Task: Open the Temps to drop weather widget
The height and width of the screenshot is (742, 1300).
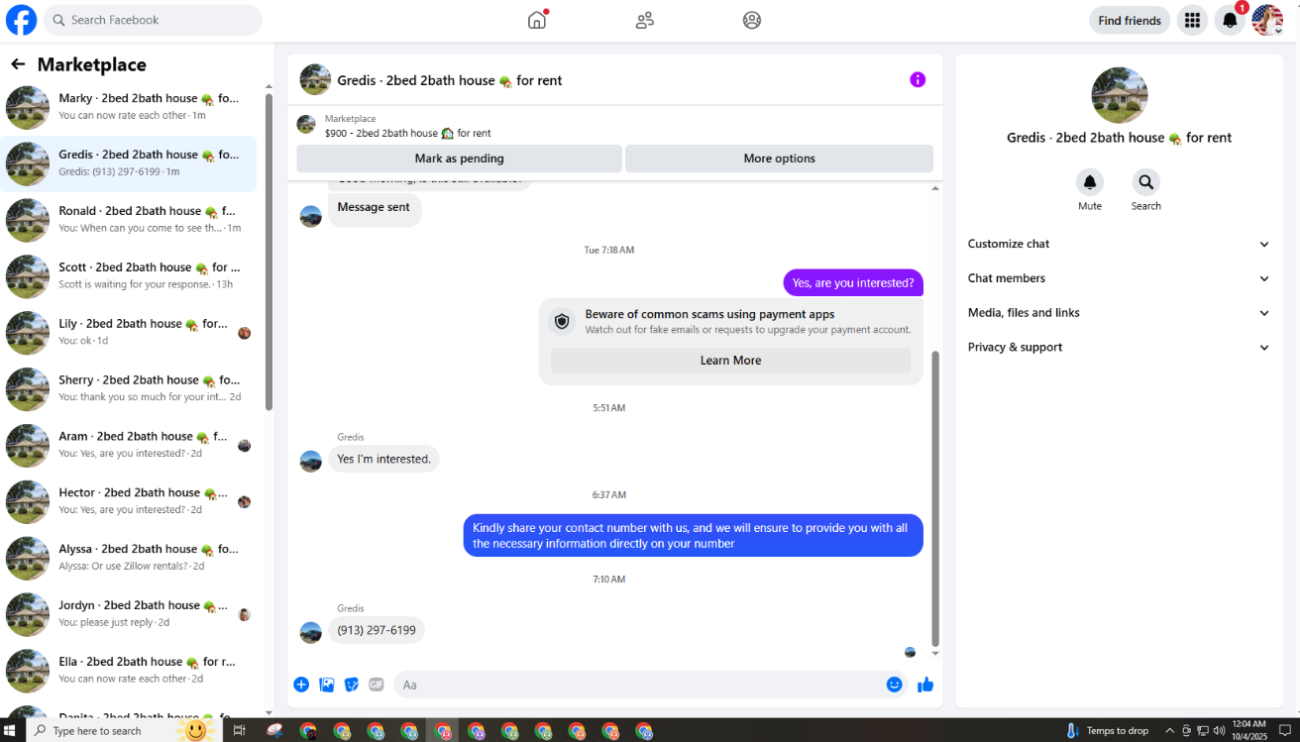Action: point(1108,731)
